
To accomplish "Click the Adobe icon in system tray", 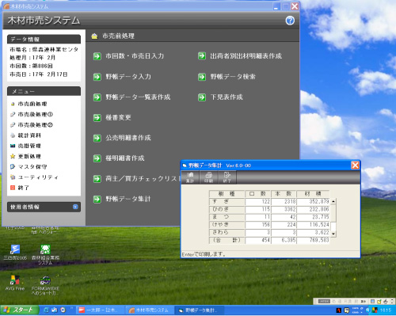I will tap(339, 310).
